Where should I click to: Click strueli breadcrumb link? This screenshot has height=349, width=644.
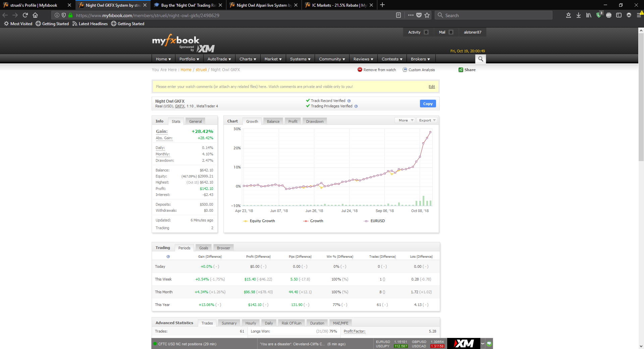pyautogui.click(x=201, y=70)
